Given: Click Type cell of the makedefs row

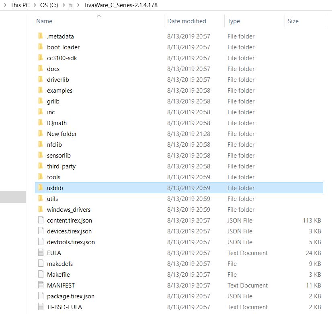Looking at the screenshot, I should tap(232, 264).
